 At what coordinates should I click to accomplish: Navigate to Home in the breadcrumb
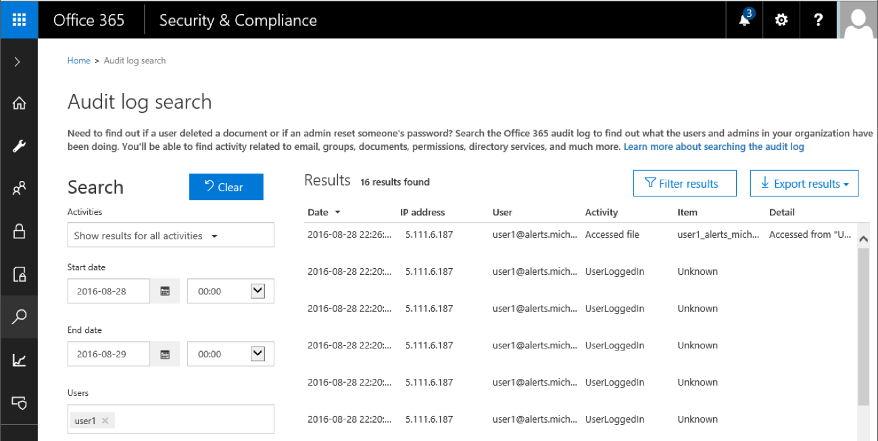tap(78, 60)
